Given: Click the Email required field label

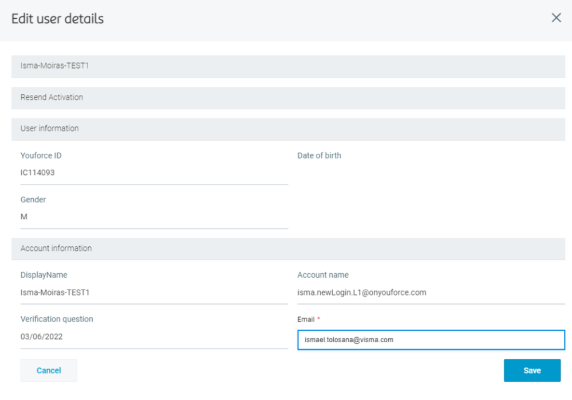Looking at the screenshot, I should click(x=306, y=319).
